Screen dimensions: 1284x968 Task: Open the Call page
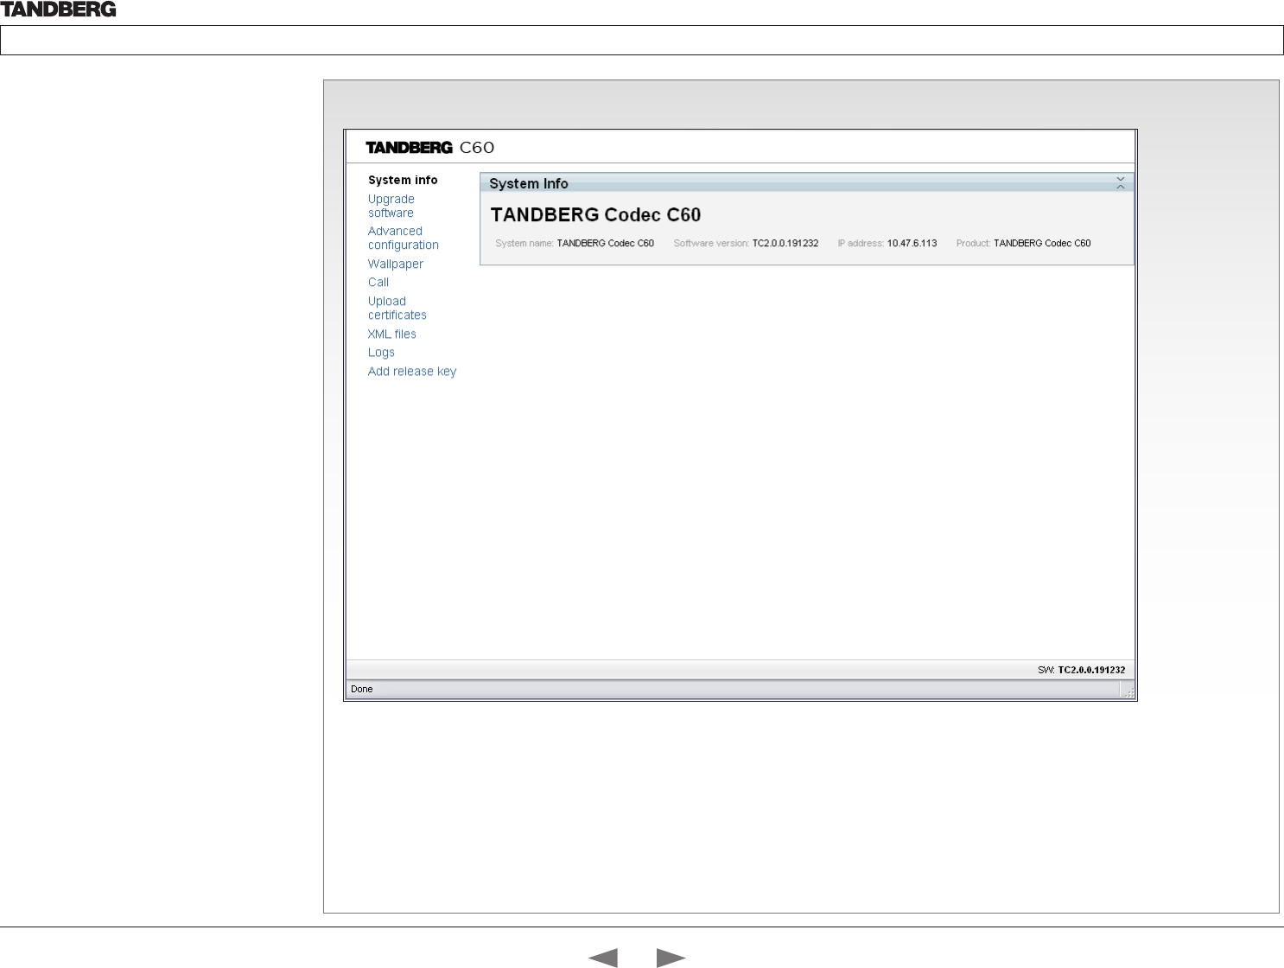click(378, 283)
